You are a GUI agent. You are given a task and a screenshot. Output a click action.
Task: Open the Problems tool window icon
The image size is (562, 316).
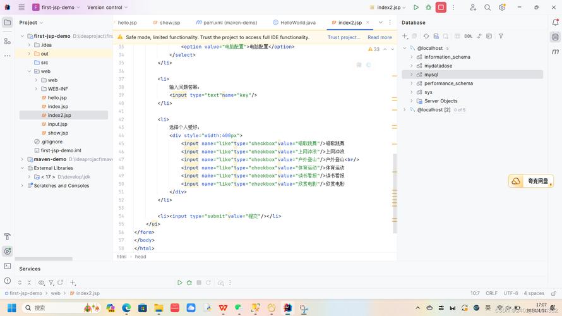point(7,281)
